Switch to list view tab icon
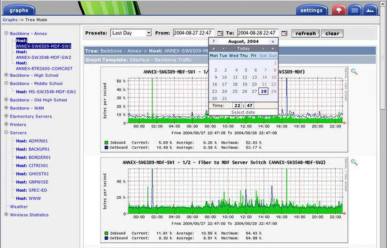Image resolution: width=387 pixels, height=248 pixels. coord(355,11)
